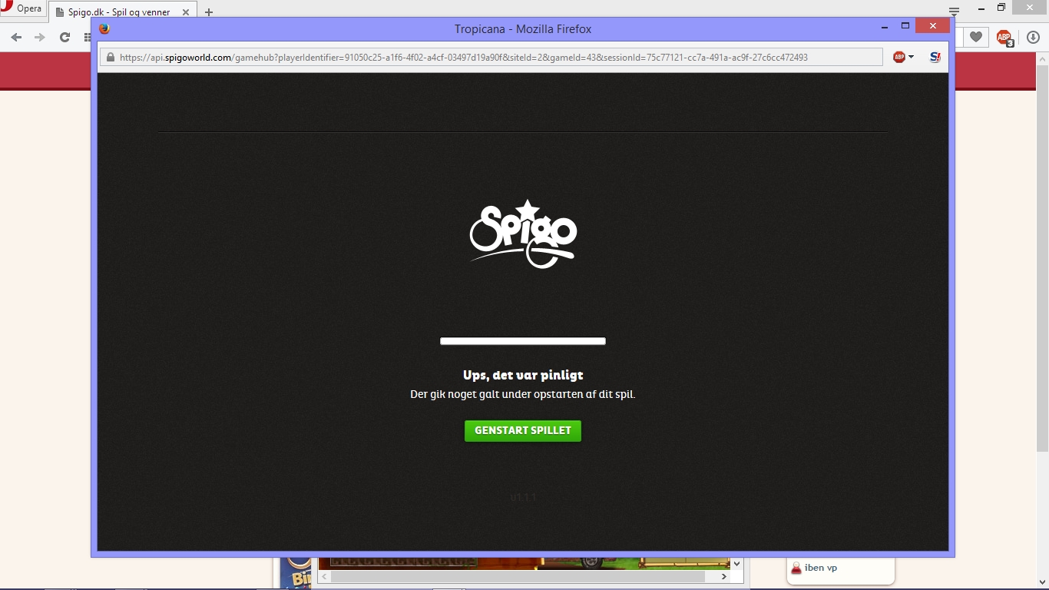Click the Spigo logo
This screenshot has height=590, width=1049.
click(523, 234)
